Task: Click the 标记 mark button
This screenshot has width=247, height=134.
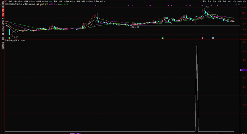Action: [234, 2]
